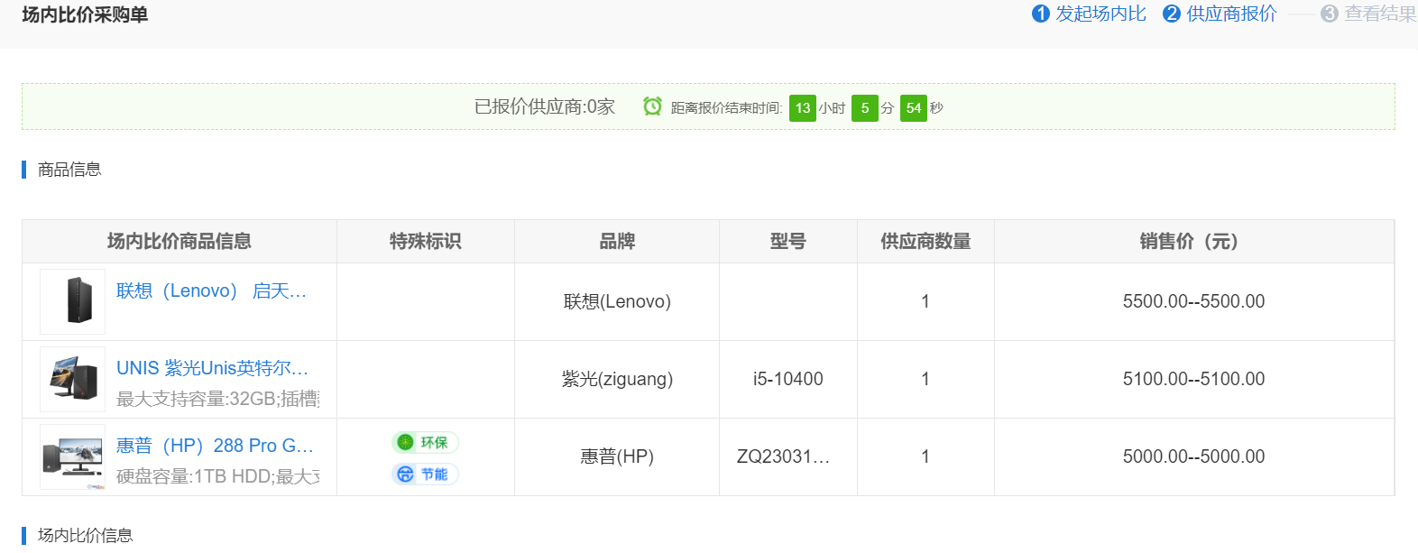Click the 销售价（元） column header

[x=1193, y=242]
